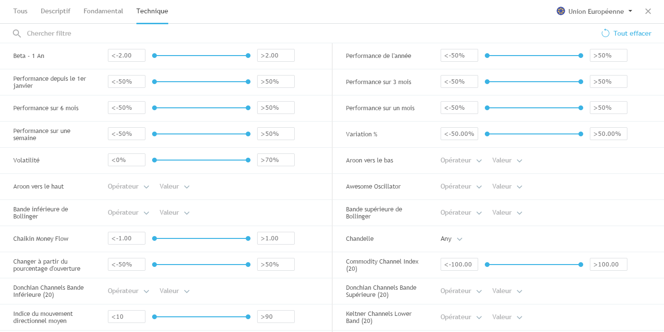This screenshot has height=332, width=664.
Task: Open Bande inférieure de Bollinger Valeur dropdown
Action: 174,213
